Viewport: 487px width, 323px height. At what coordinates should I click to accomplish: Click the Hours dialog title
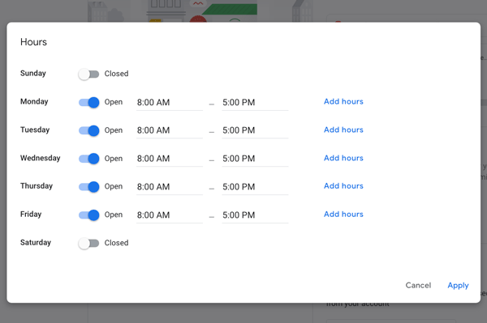[x=33, y=42]
